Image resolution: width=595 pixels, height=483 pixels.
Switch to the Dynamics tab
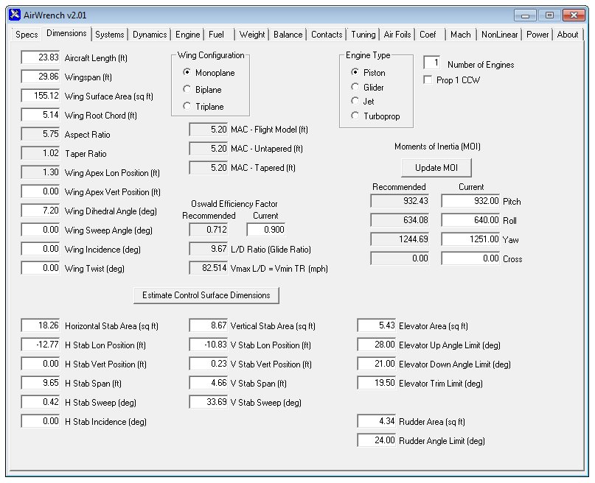[150, 34]
